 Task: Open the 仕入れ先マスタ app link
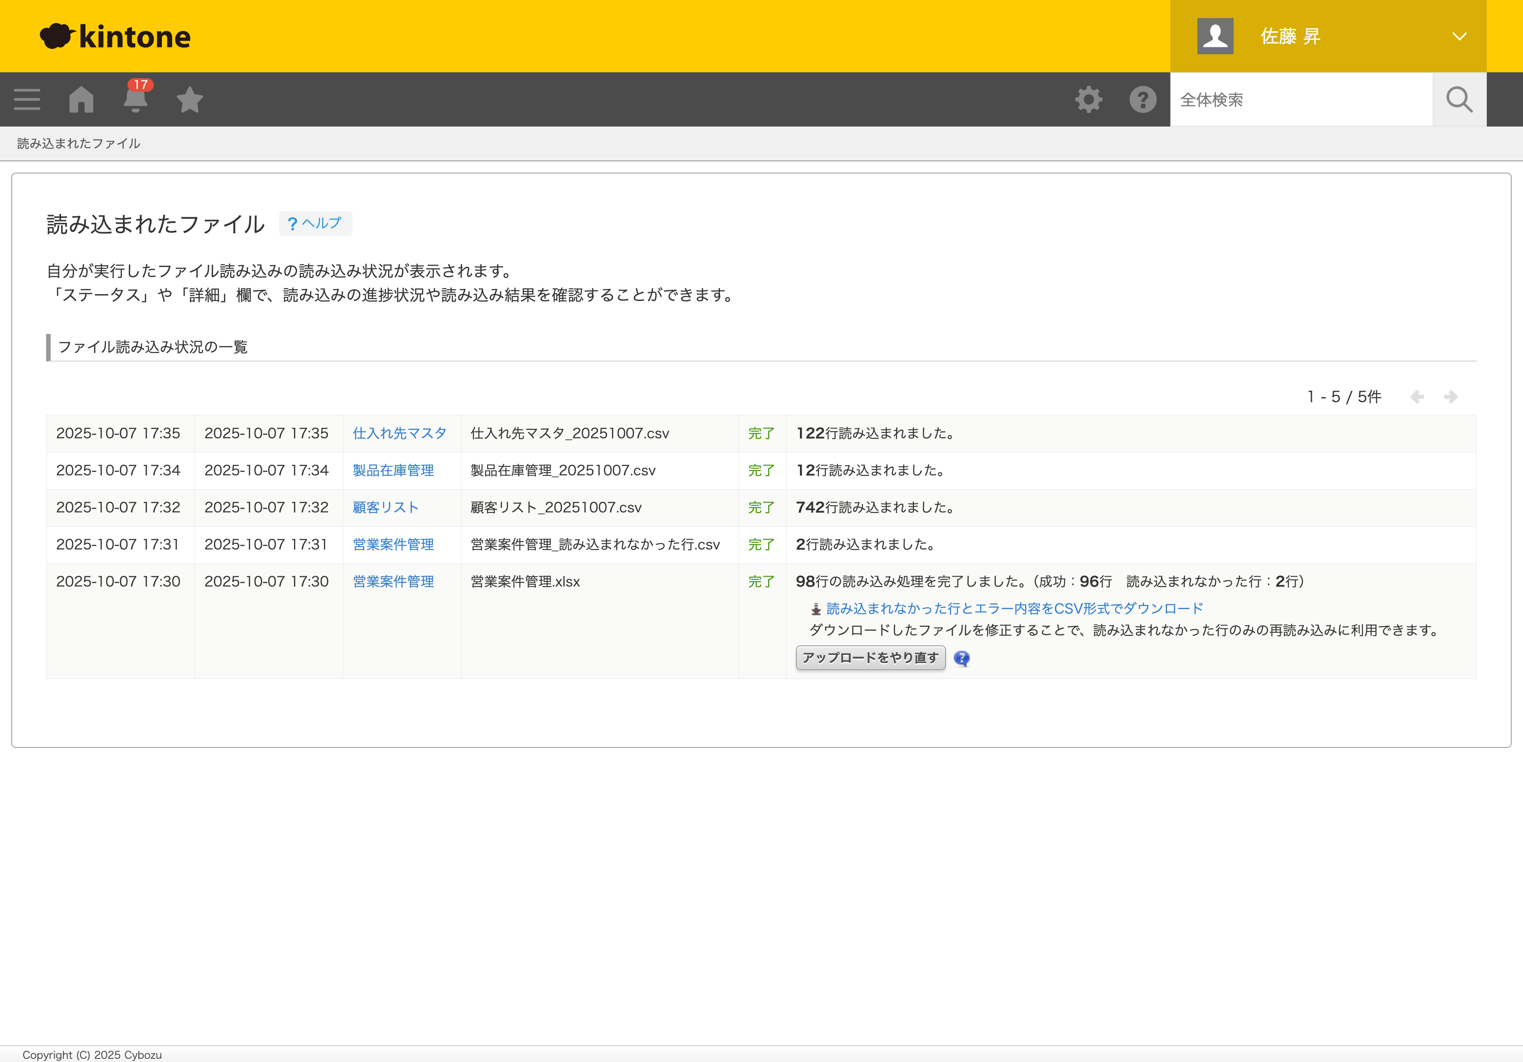(x=399, y=433)
